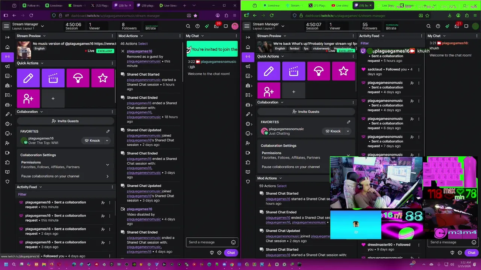The width and height of the screenshot is (481, 270).
Task: Expand left sidebar with arrow icon
Action: coord(7,37)
